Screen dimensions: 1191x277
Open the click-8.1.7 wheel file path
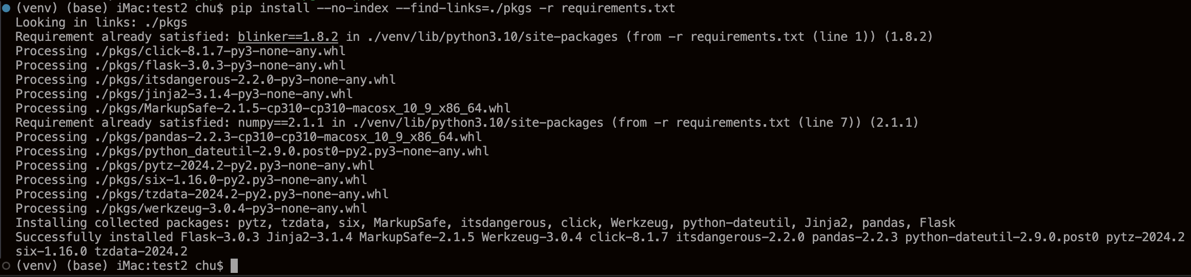coord(220,51)
